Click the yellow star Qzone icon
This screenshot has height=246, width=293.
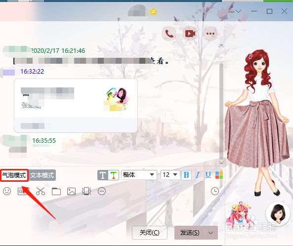[x=153, y=12]
